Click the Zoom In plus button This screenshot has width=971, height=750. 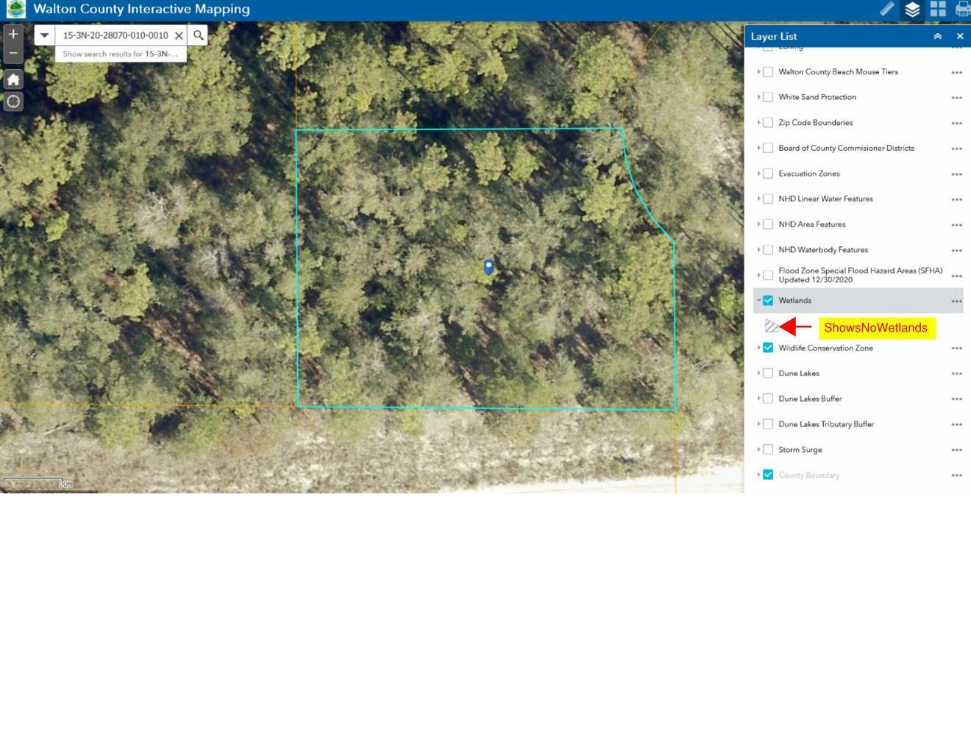point(13,34)
